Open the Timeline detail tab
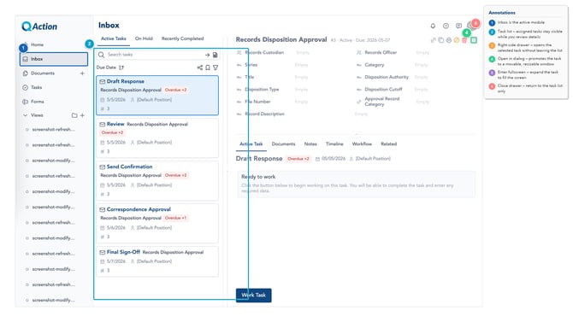This screenshot has width=573, height=322. [334, 144]
